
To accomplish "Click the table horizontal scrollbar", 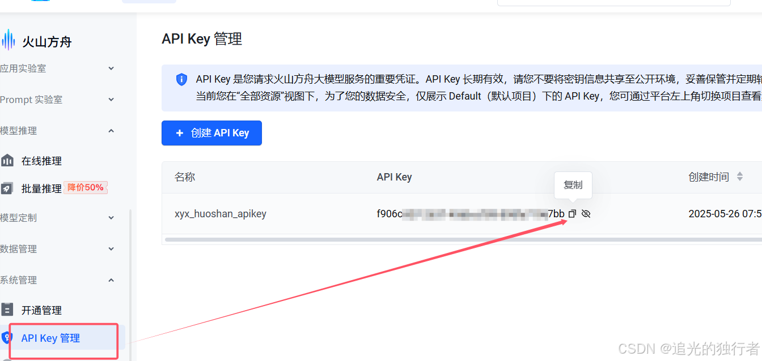I will [463, 240].
